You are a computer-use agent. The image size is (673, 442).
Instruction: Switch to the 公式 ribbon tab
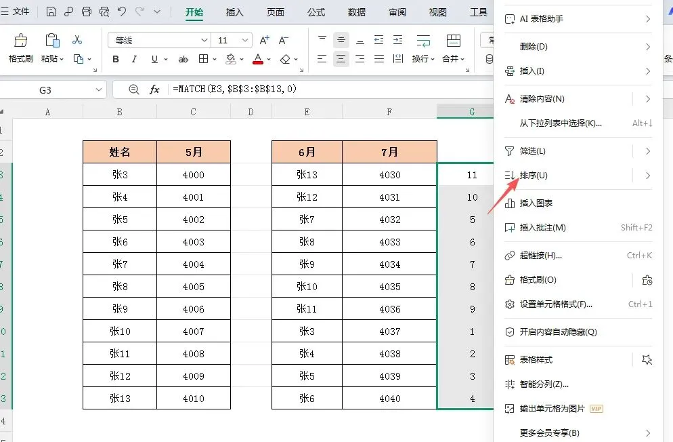click(x=316, y=12)
